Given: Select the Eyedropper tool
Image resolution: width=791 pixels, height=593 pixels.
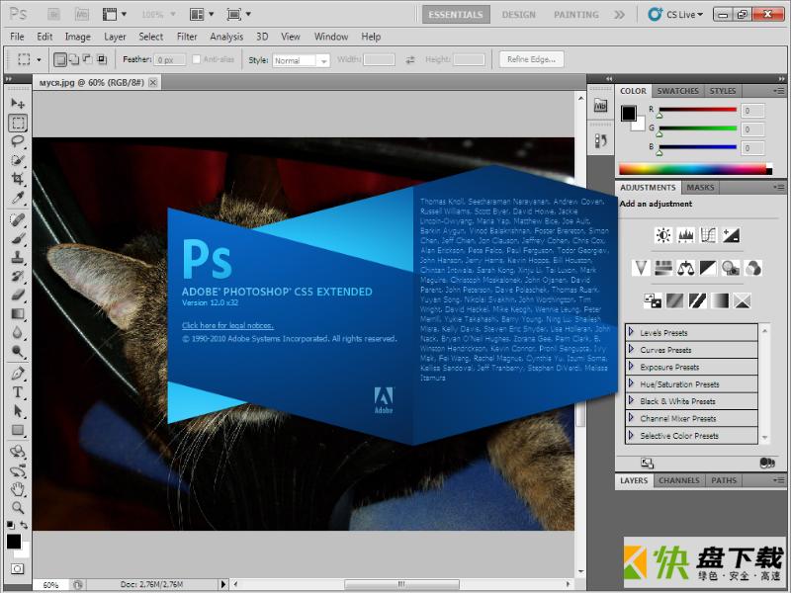Looking at the screenshot, I should 18,198.
